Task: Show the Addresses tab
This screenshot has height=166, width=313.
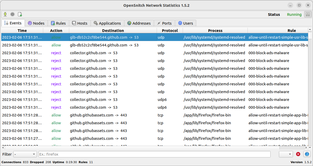Action: pos(139,23)
